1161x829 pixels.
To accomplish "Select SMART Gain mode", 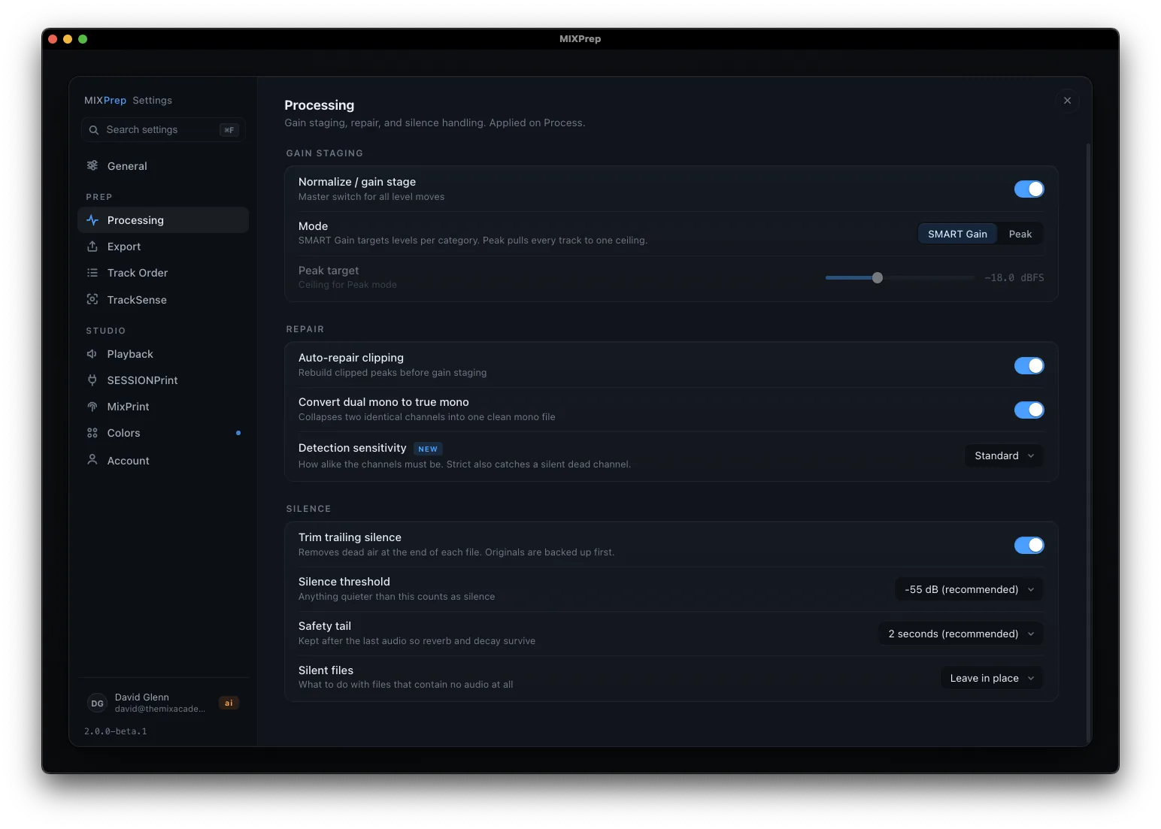I will (x=957, y=234).
